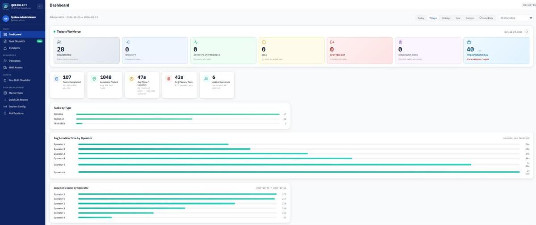Switch to the 30 Days range
This screenshot has height=225, width=536.
tap(446, 18)
